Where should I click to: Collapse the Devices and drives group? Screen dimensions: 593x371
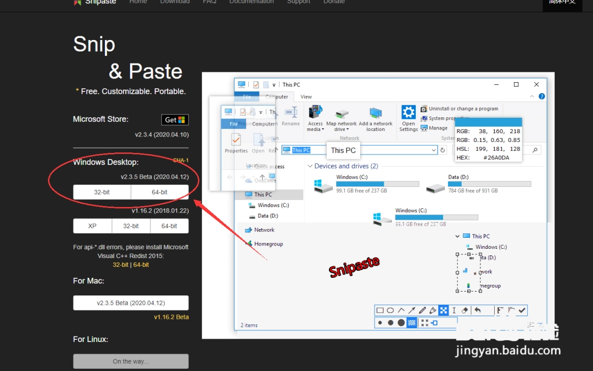click(310, 166)
